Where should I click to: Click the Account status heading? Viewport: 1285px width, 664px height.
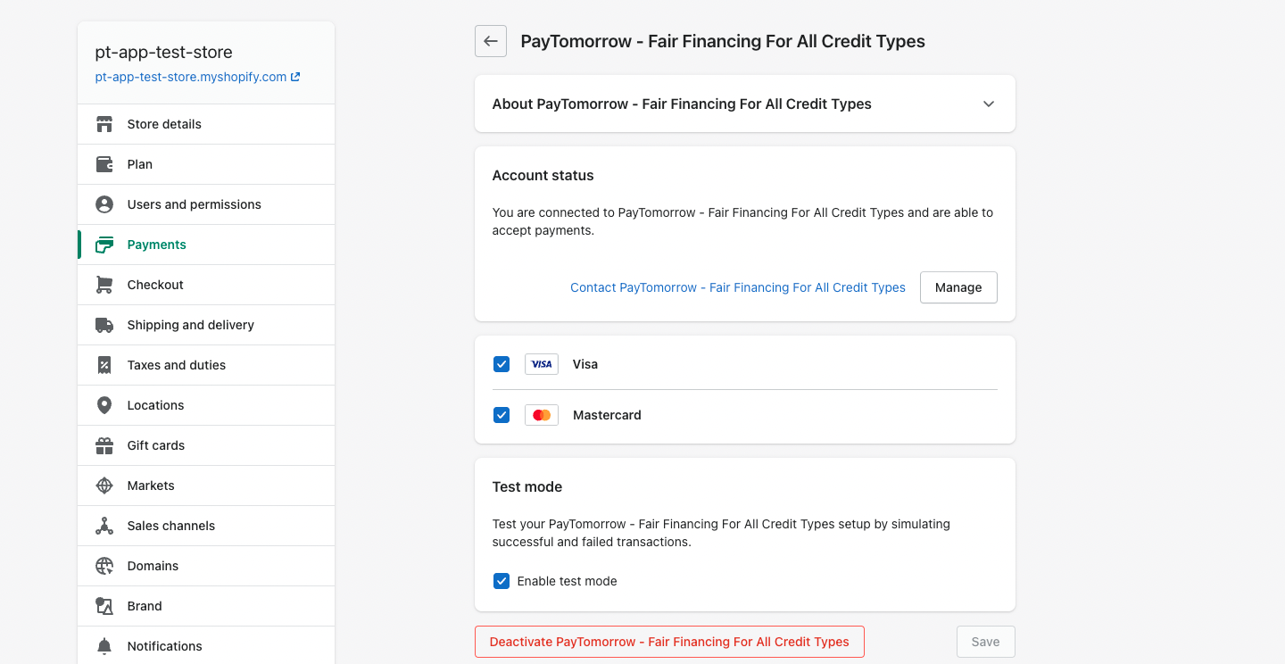(x=543, y=176)
